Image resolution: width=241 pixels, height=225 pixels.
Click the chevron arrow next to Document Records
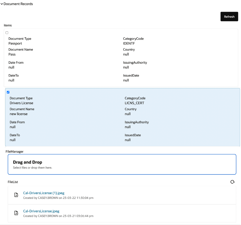[2, 4]
